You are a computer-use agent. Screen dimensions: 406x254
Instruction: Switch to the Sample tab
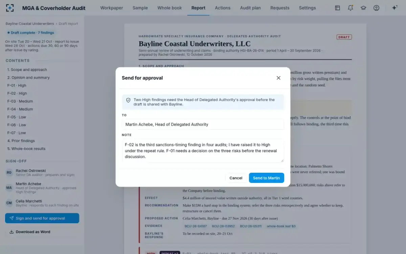click(140, 8)
